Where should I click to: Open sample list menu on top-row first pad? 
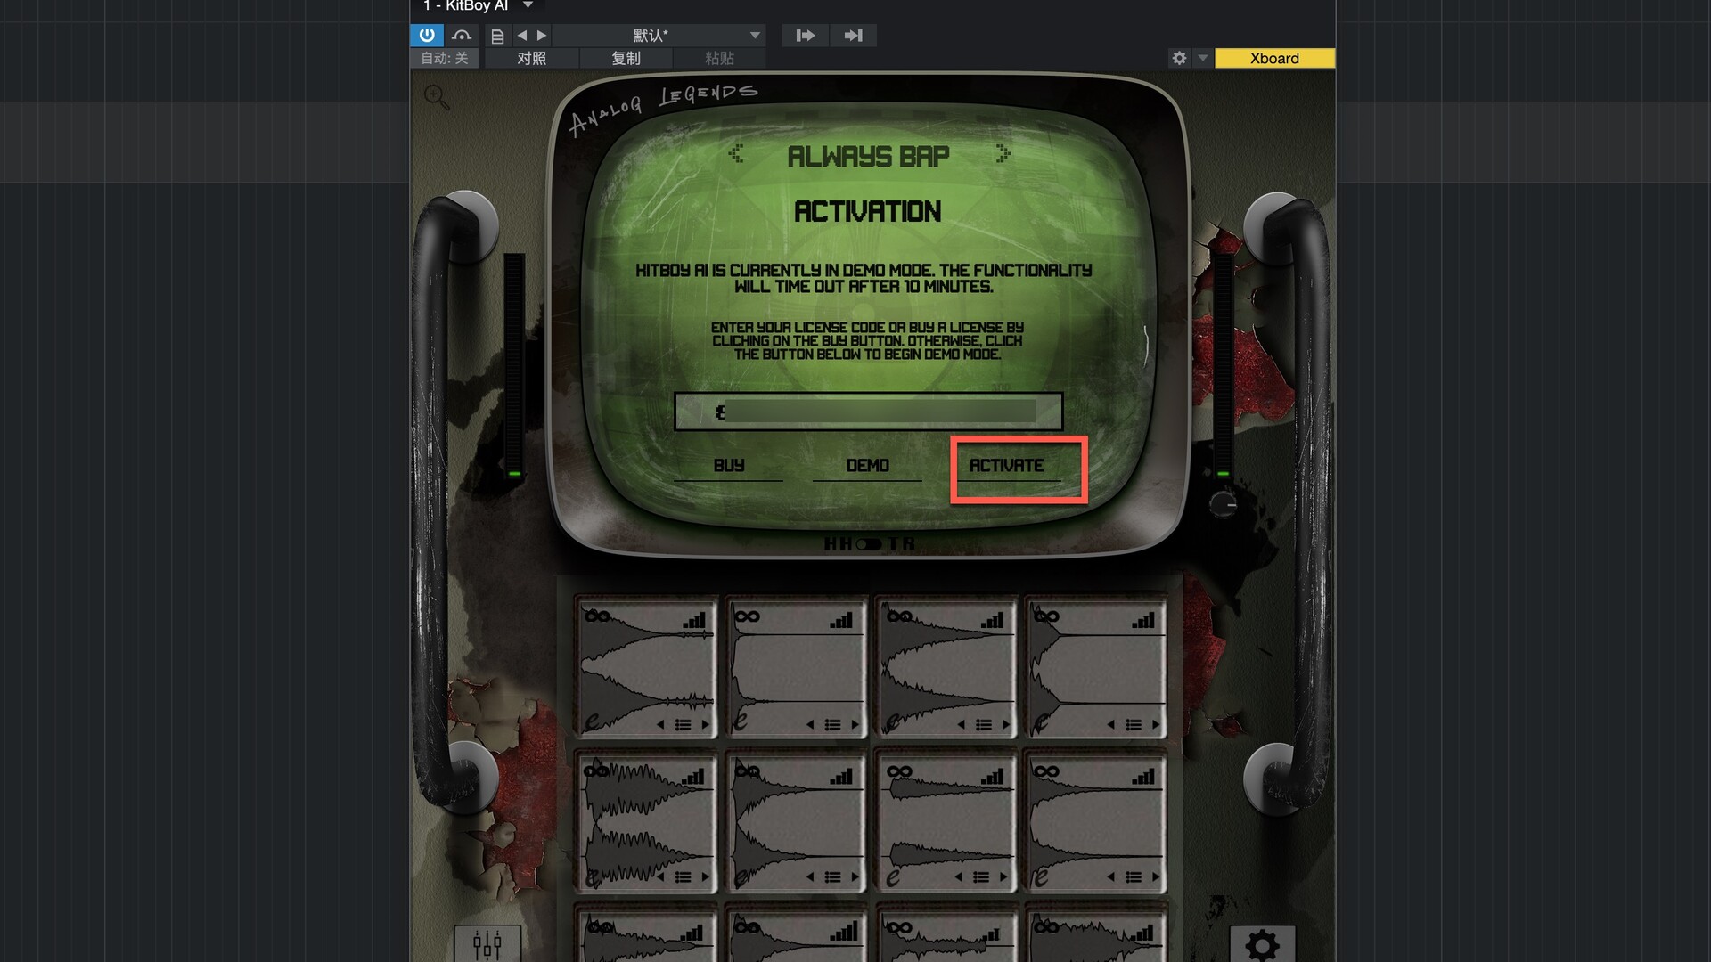(x=683, y=725)
